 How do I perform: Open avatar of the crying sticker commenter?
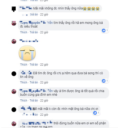[14, 41]
